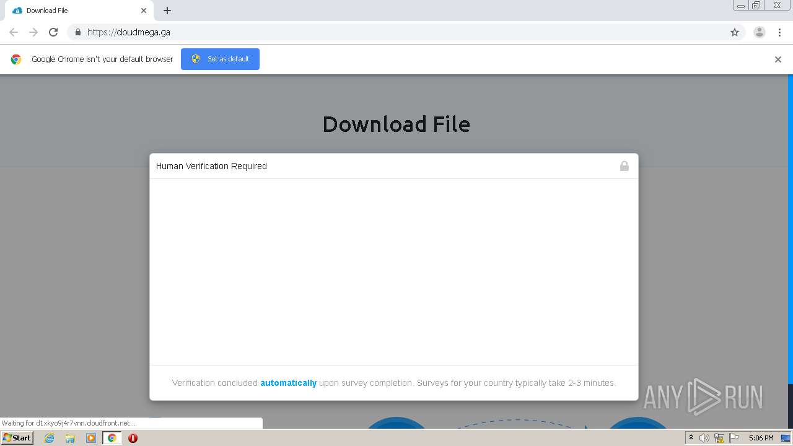This screenshot has width=793, height=446.
Task: Click the Chrome logo in the infobar
Action: 16,59
